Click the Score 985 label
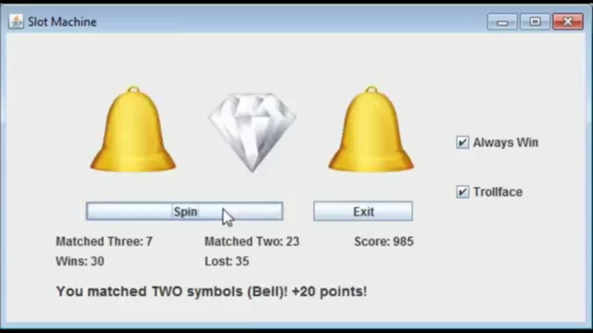The image size is (593, 333). (384, 241)
